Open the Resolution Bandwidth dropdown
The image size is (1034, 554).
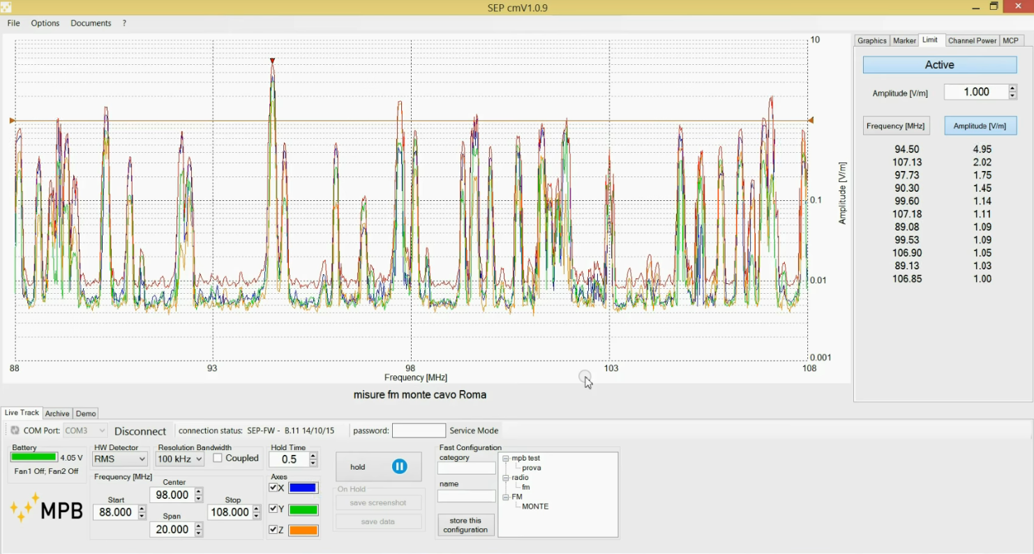[x=180, y=459]
